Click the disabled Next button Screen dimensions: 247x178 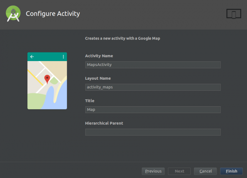(x=179, y=171)
